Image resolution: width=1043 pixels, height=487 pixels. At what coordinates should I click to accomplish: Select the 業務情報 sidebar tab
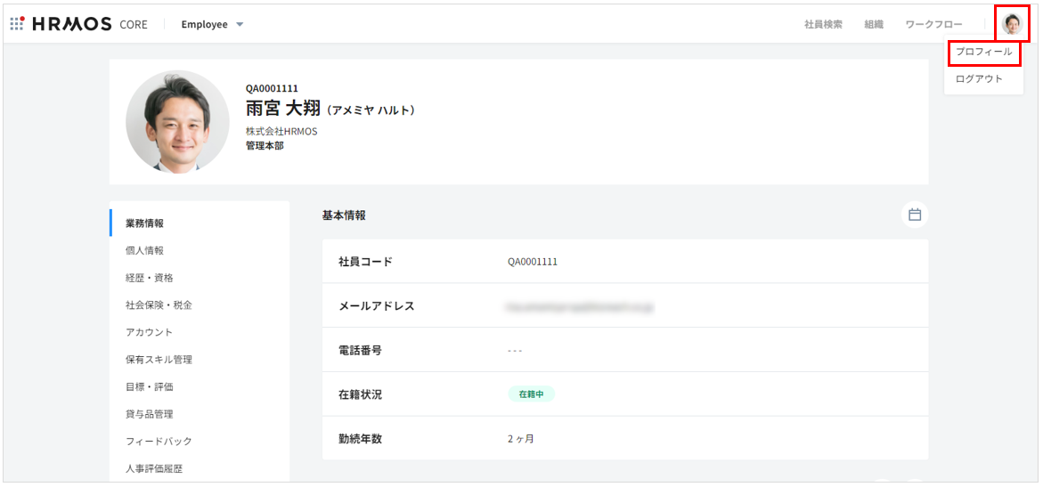144,223
